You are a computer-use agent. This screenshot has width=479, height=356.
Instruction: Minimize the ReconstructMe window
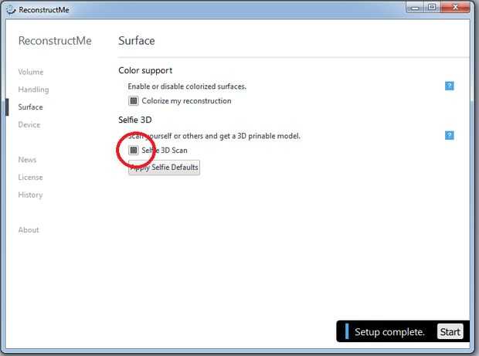point(415,8)
